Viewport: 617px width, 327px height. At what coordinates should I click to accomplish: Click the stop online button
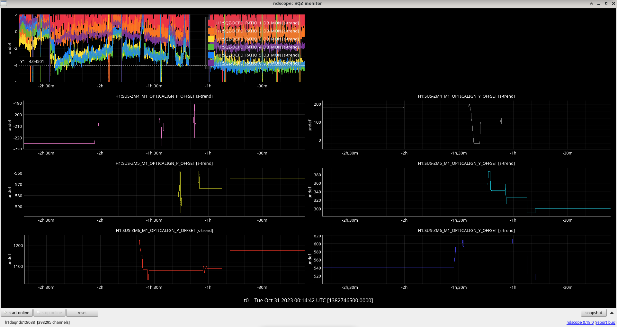pyautogui.click(x=49, y=313)
